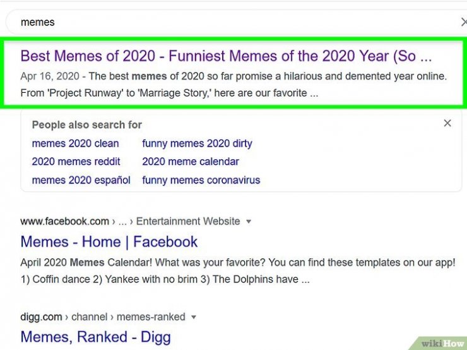467x350 pixels.
Task: Click the www.facebook.com breadcrumb URL
Action: [65, 222]
